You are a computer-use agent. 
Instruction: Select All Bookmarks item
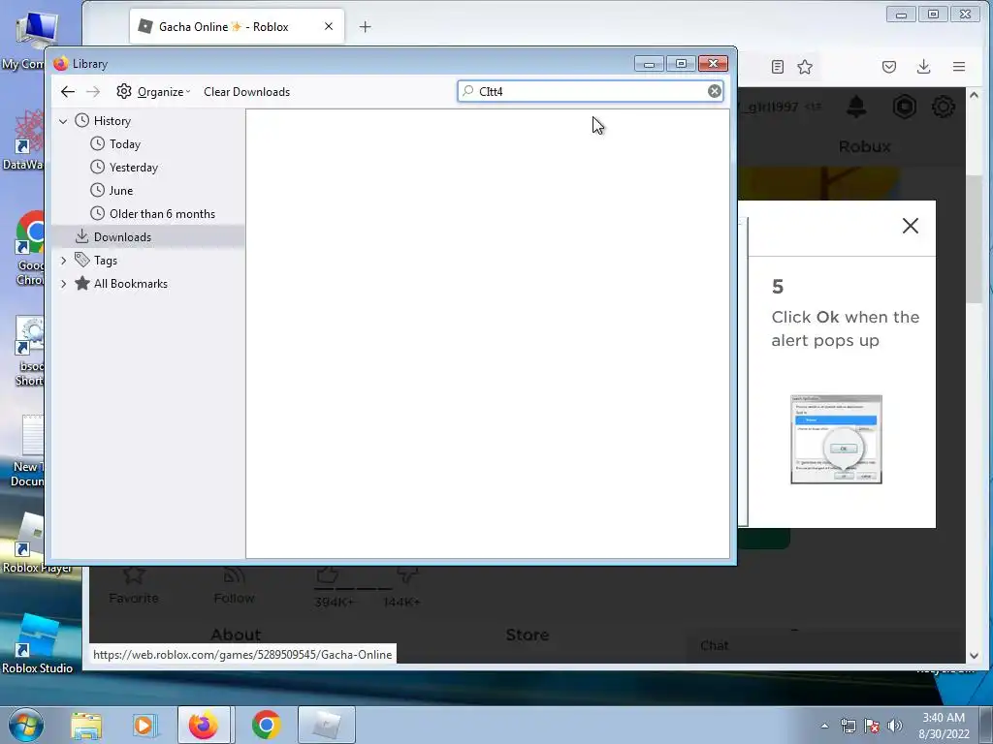[x=131, y=284]
